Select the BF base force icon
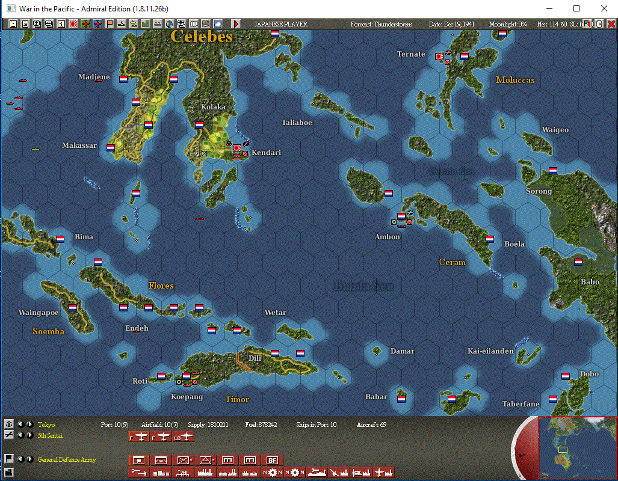Viewport: 618px width, 481px height. pyautogui.click(x=273, y=461)
